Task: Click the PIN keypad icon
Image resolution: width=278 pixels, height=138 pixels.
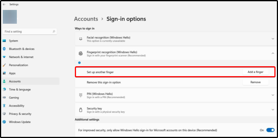Action: click(x=81, y=95)
